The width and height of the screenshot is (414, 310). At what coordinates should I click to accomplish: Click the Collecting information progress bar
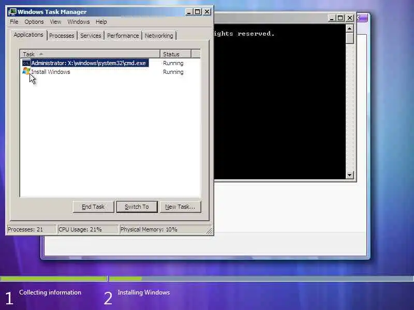point(53,278)
